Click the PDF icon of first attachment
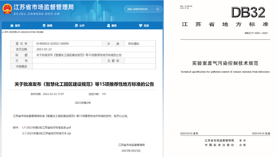 [25, 127]
